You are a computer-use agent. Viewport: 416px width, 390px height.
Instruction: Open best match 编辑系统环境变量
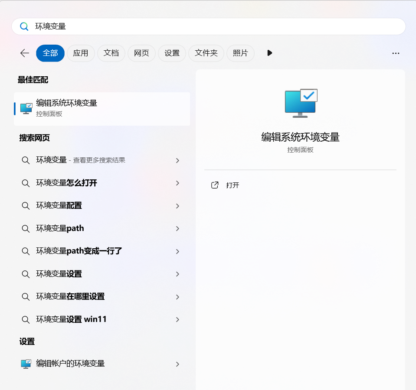tap(102, 109)
